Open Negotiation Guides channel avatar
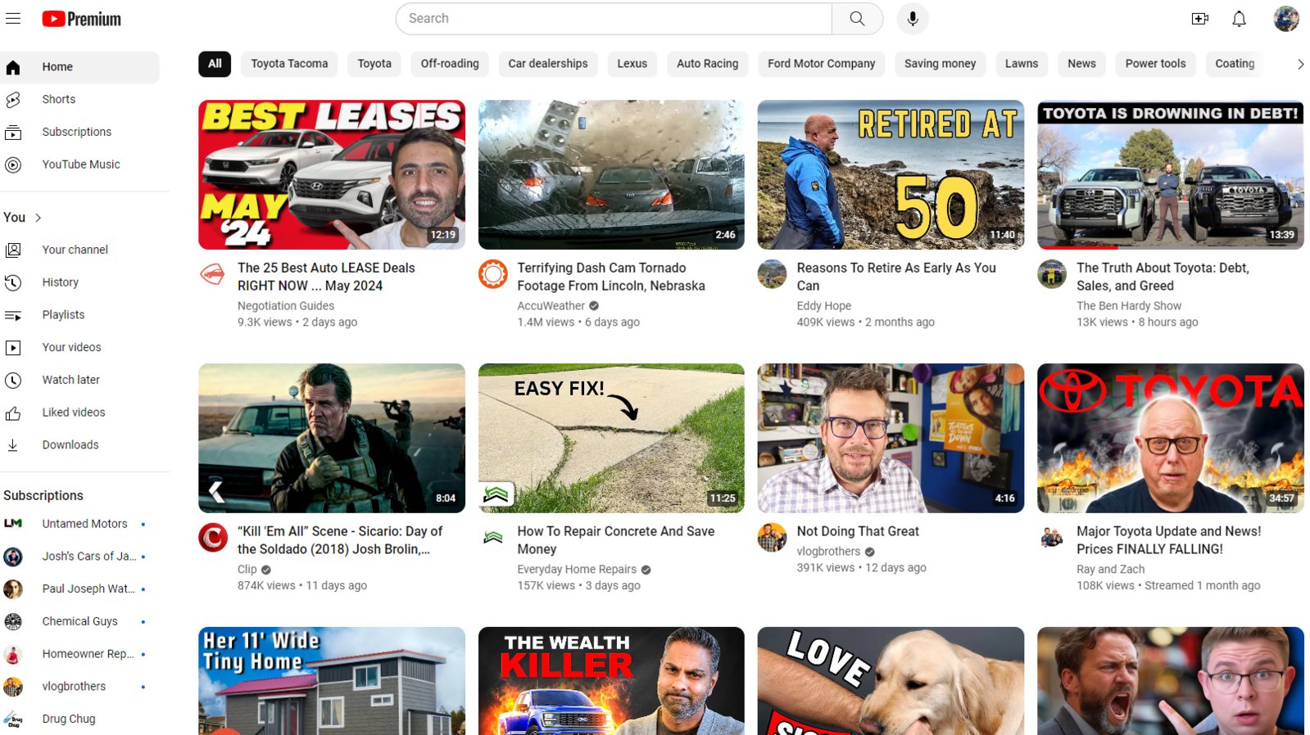This screenshot has width=1310, height=735. click(213, 274)
